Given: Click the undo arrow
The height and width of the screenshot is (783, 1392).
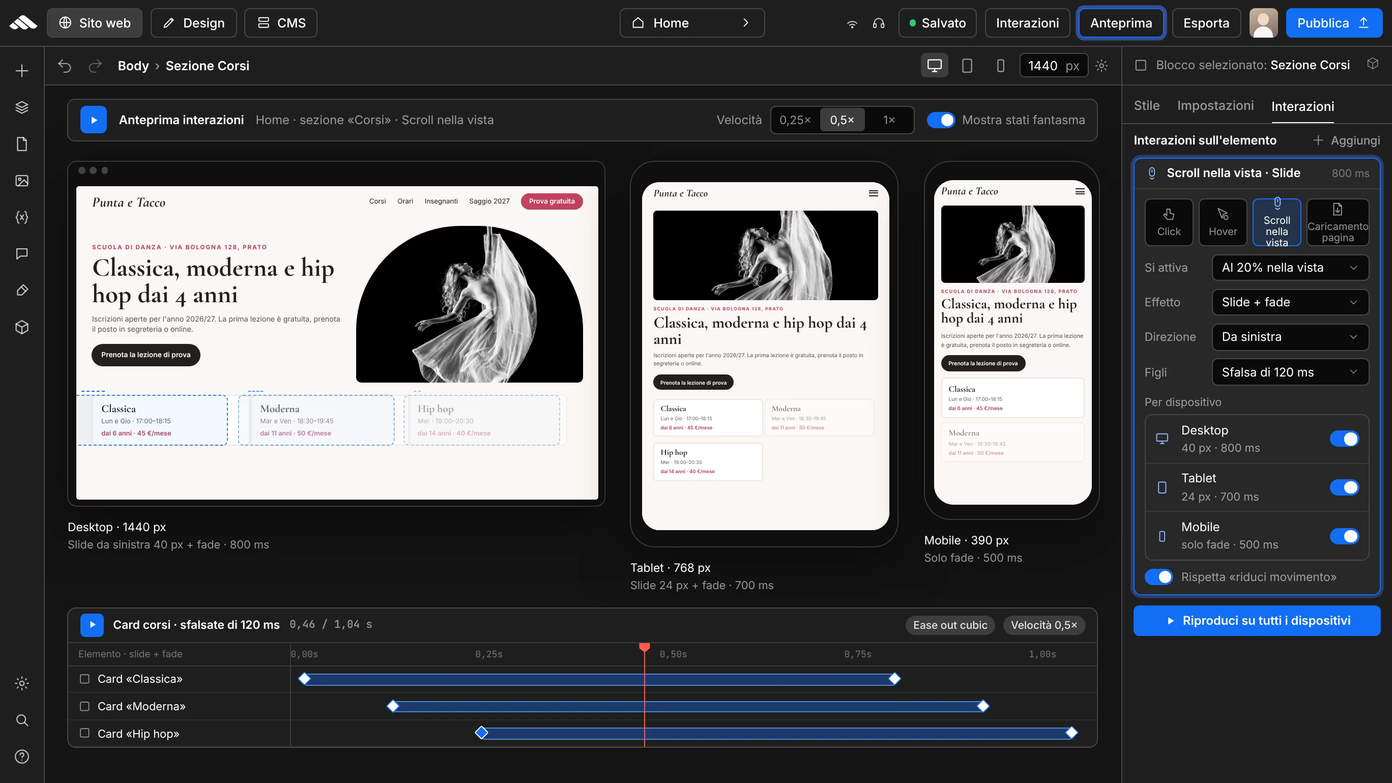Looking at the screenshot, I should (65, 66).
